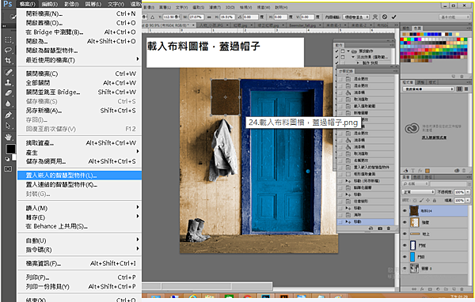Toggle relative positioning triangle in options bar
This screenshot has height=302, width=475.
click(x=152, y=17)
